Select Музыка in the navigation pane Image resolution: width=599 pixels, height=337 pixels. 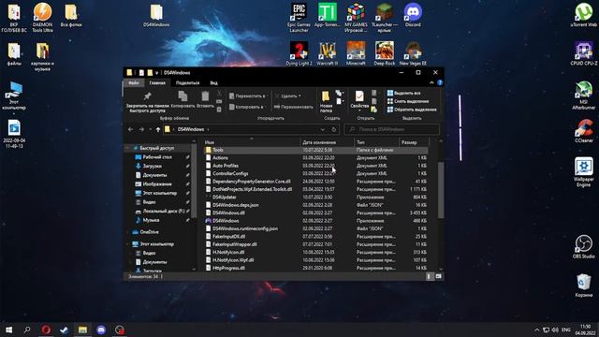point(151,220)
